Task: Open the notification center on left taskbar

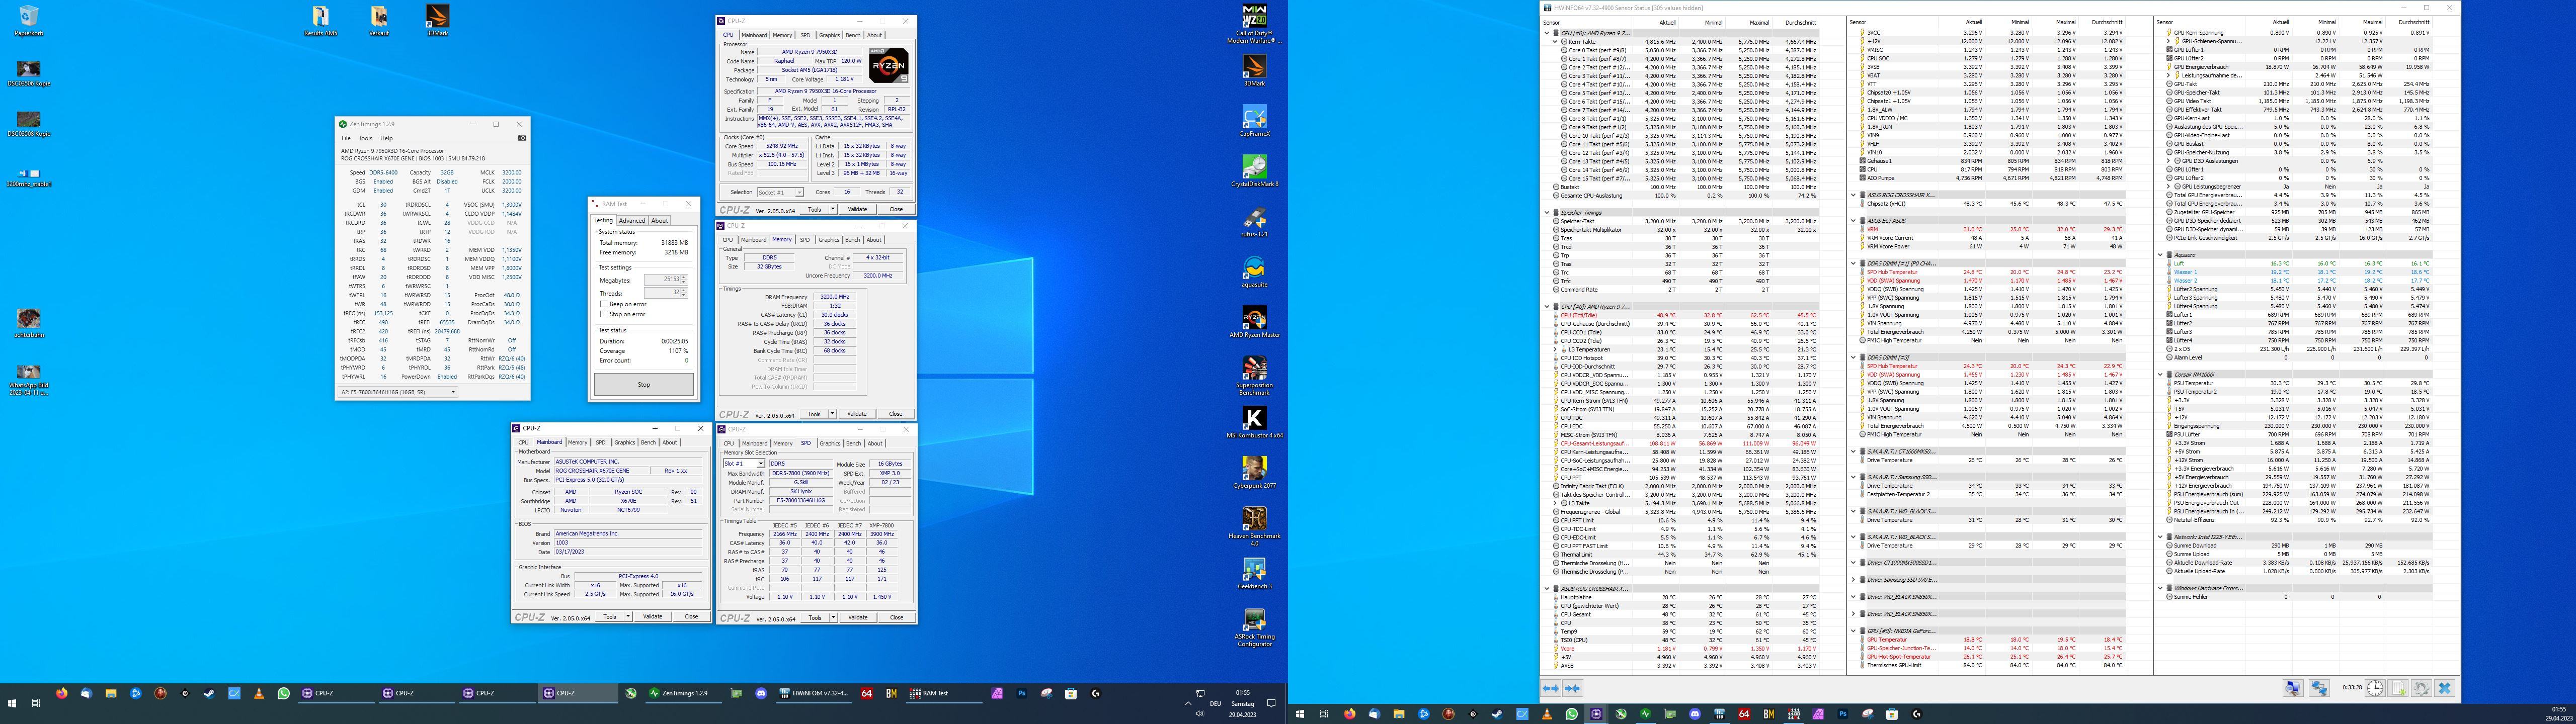Action: (1272, 703)
